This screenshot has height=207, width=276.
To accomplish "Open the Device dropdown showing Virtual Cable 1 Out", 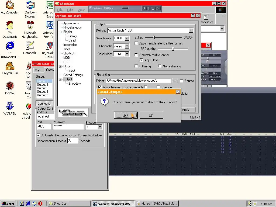I will click(x=191, y=30).
